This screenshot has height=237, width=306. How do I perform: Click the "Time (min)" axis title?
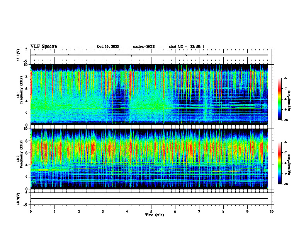pos(155,215)
